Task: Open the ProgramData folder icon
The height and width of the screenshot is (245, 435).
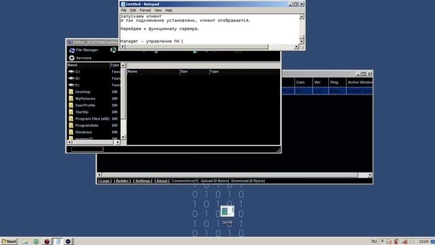Action: [71, 125]
